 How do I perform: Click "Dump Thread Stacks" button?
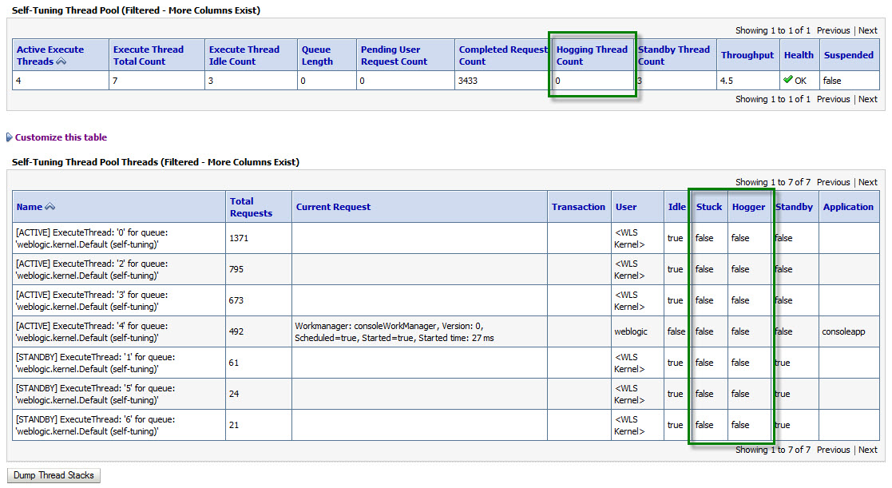point(53,475)
